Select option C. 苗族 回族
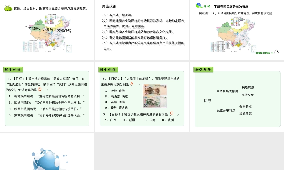 coord(115,102)
